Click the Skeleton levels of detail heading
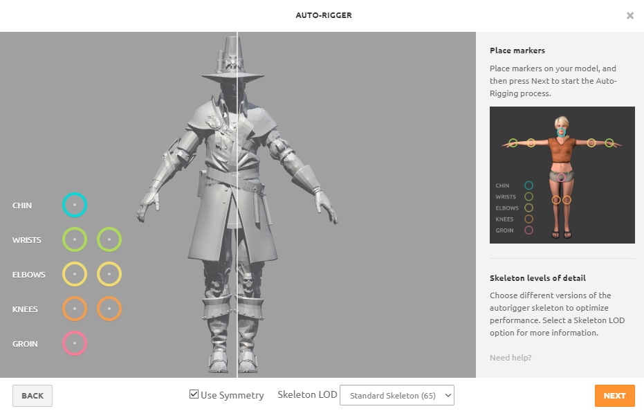Viewport: 644px width, 411px height. point(537,278)
